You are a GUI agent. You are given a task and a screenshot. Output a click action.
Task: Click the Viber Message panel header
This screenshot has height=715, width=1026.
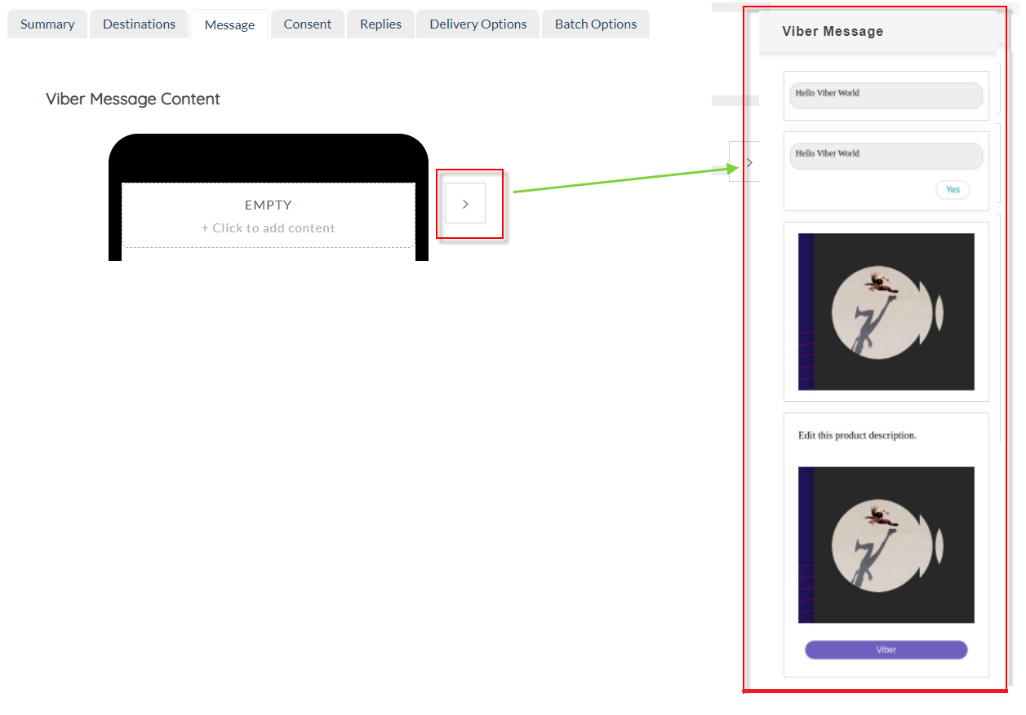833,32
